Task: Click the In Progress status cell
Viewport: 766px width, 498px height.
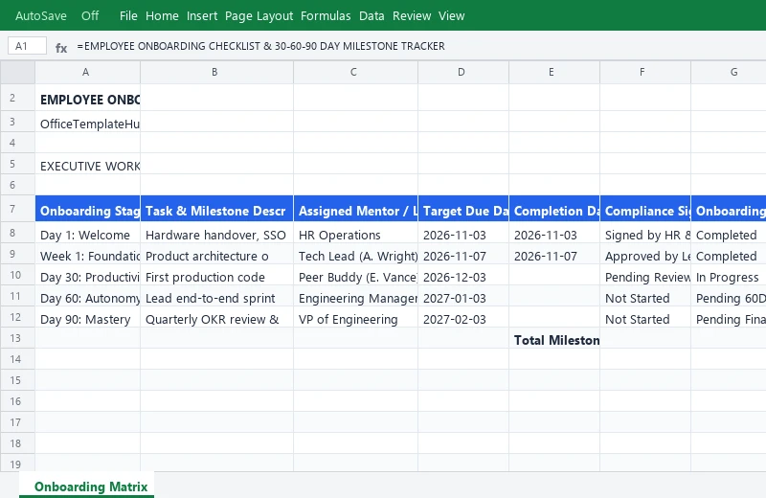Action: pyautogui.click(x=729, y=277)
